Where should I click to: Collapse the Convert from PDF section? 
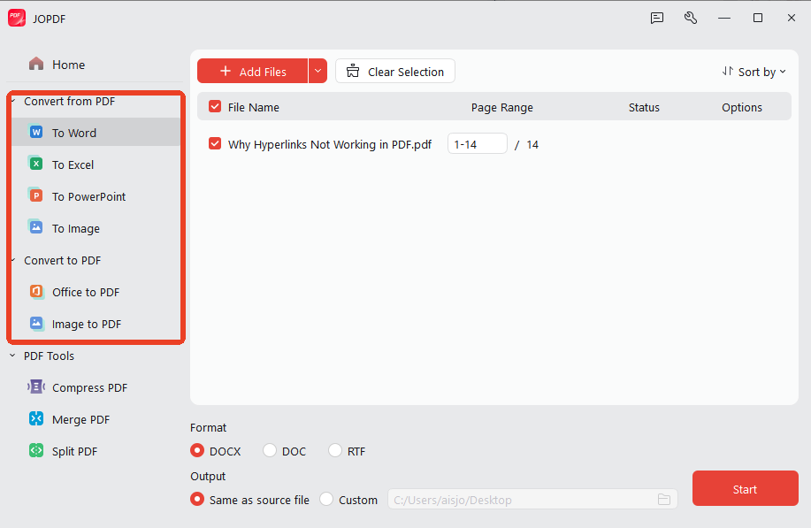tap(13, 100)
